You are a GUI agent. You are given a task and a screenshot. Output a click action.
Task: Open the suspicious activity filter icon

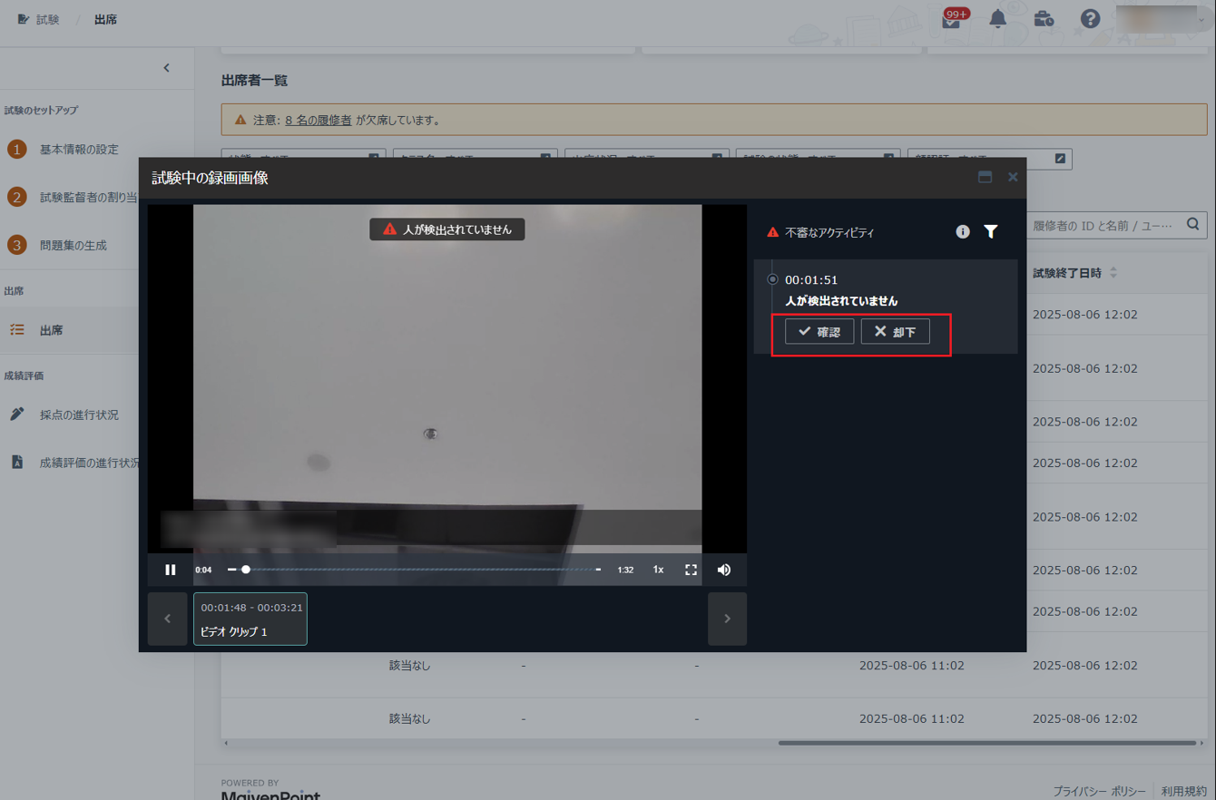coord(991,232)
